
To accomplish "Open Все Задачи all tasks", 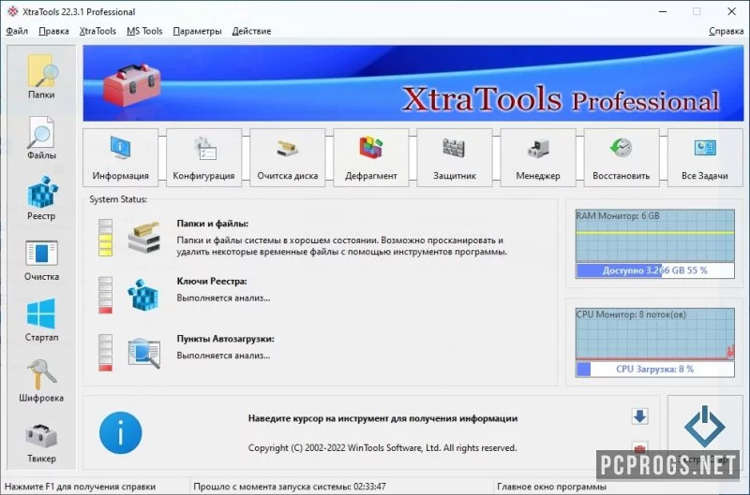I will click(x=705, y=157).
